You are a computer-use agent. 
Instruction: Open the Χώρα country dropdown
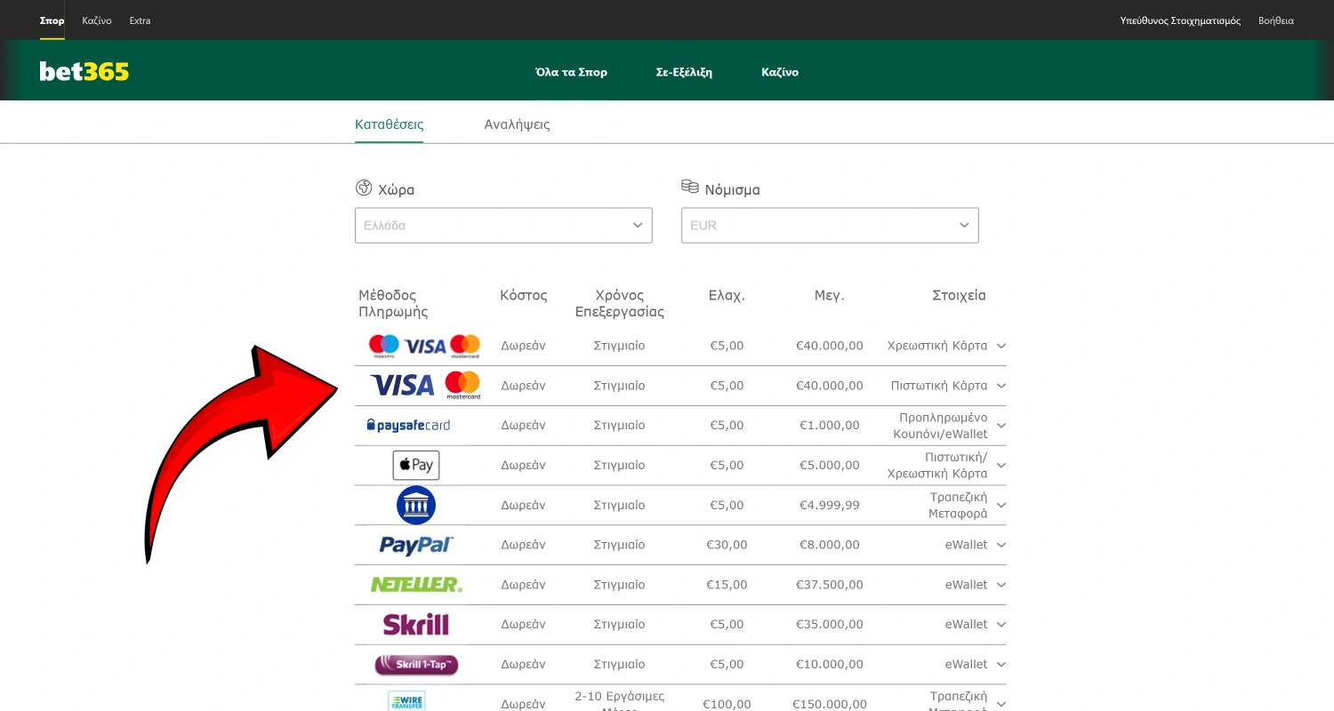[503, 226]
